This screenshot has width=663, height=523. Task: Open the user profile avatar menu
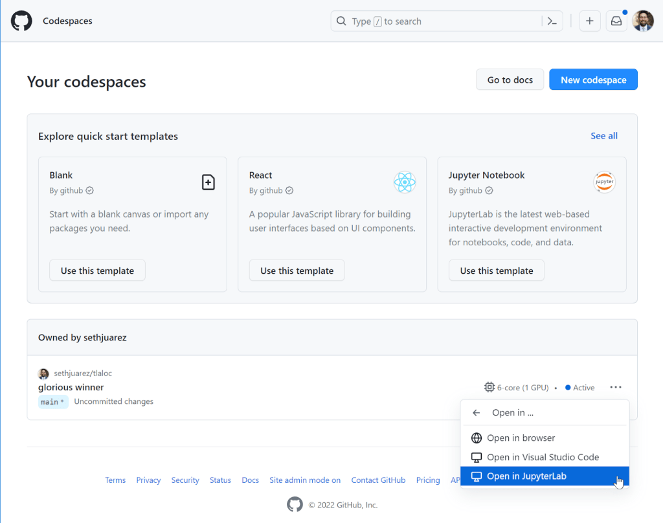(x=643, y=21)
